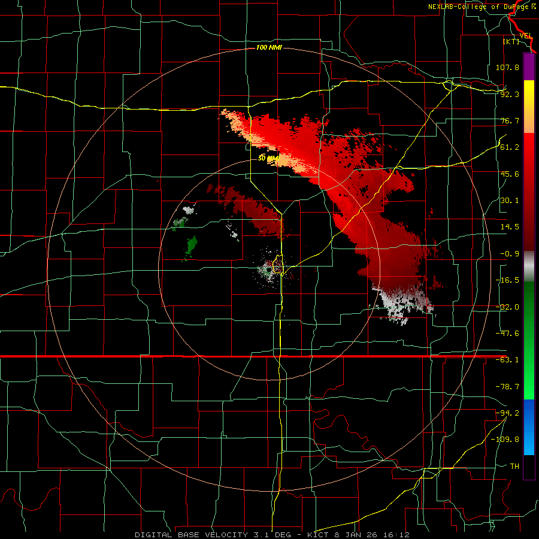Click the -78.7 velocity scale value
Screen dimensions: 539x539
pyautogui.click(x=507, y=387)
